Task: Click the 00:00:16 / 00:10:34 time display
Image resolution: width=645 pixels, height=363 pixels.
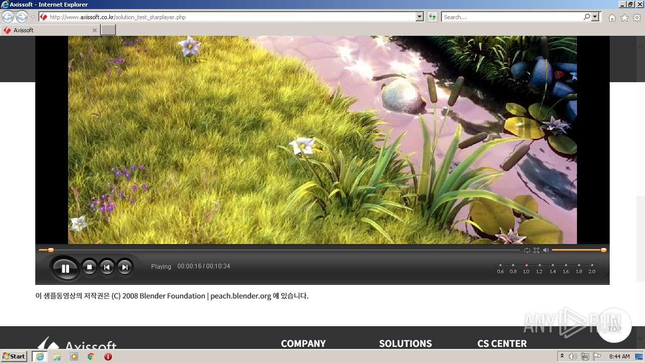Action: coord(204,266)
